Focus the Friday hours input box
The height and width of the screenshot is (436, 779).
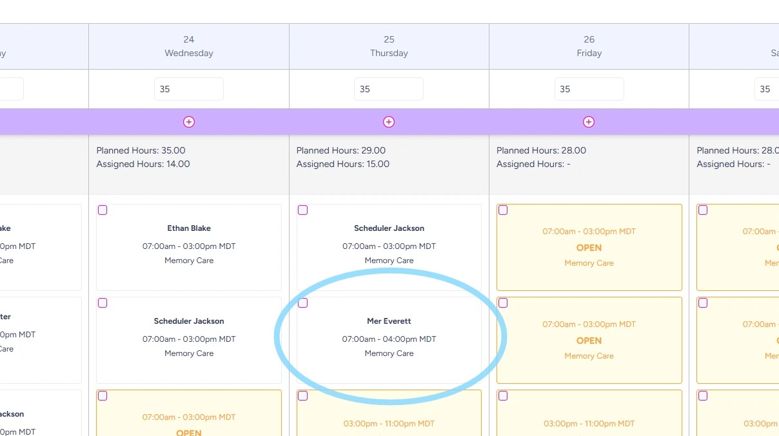589,89
